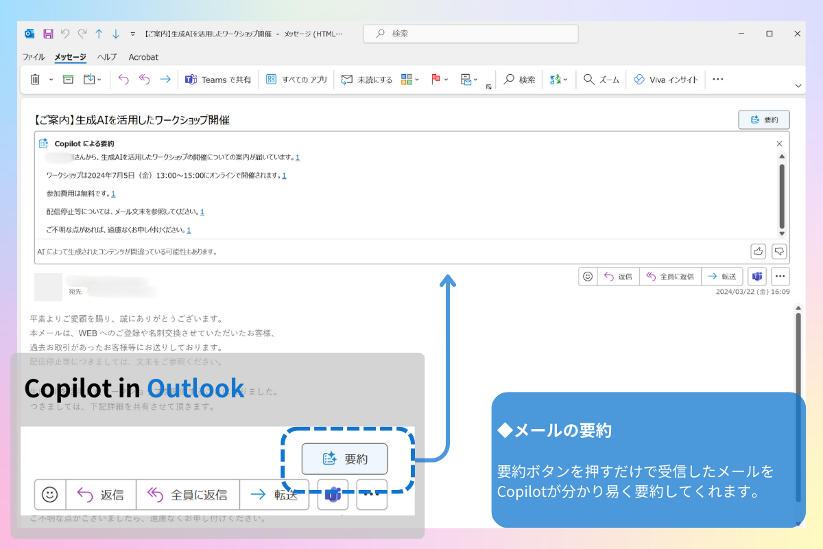Open すべてのアプリ in the ribbon

click(x=296, y=80)
